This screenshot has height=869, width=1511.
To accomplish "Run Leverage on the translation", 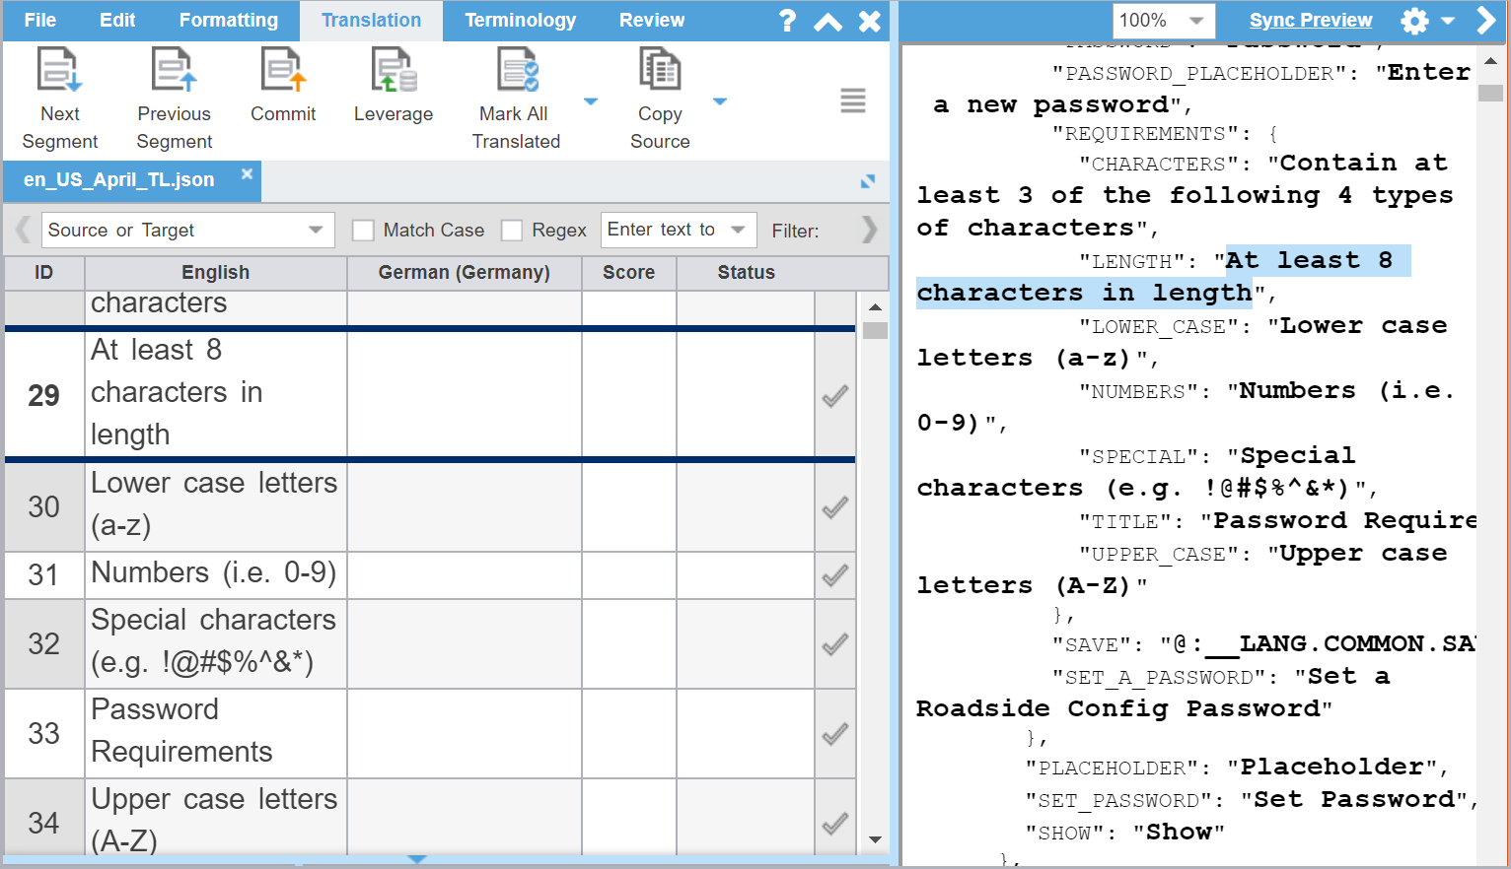I will 393,72.
